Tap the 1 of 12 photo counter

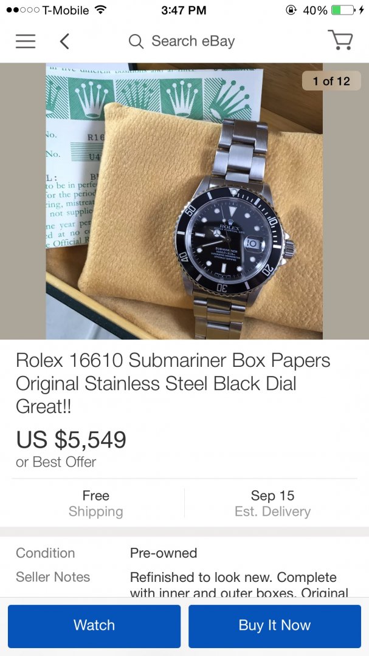click(x=331, y=81)
